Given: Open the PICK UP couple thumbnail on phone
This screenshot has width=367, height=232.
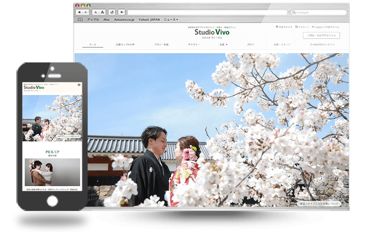Looking at the screenshot, I should pos(52,173).
